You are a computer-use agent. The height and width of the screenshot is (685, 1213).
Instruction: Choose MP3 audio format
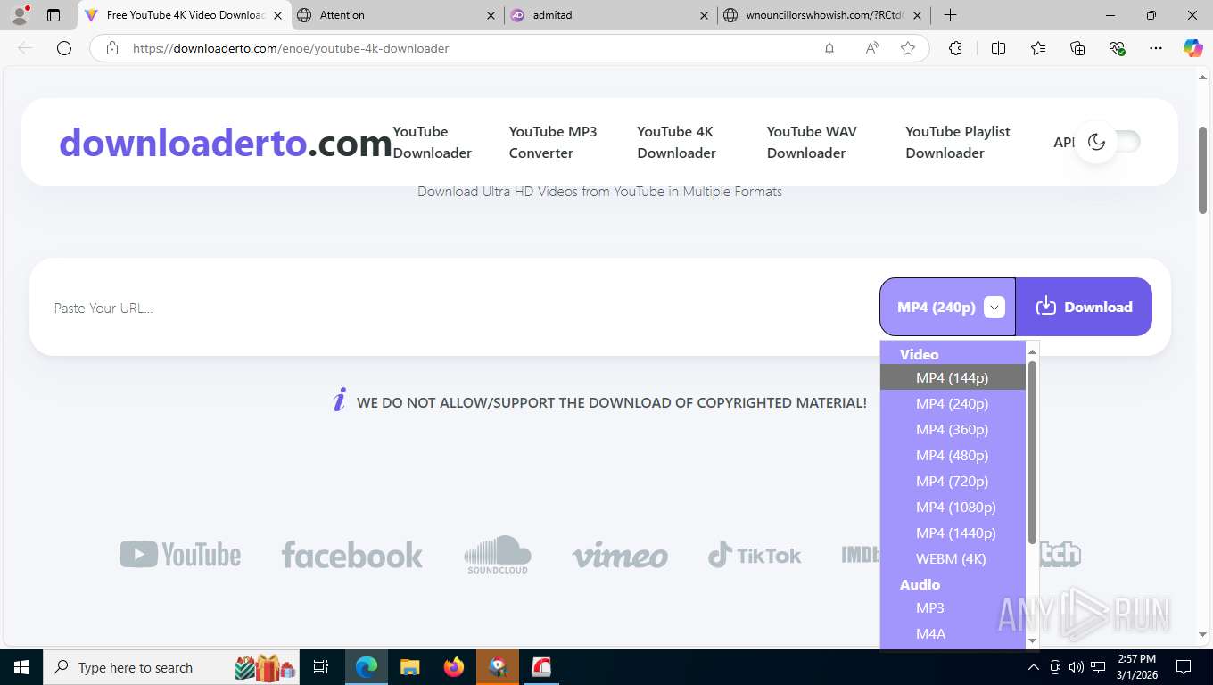tap(953, 607)
